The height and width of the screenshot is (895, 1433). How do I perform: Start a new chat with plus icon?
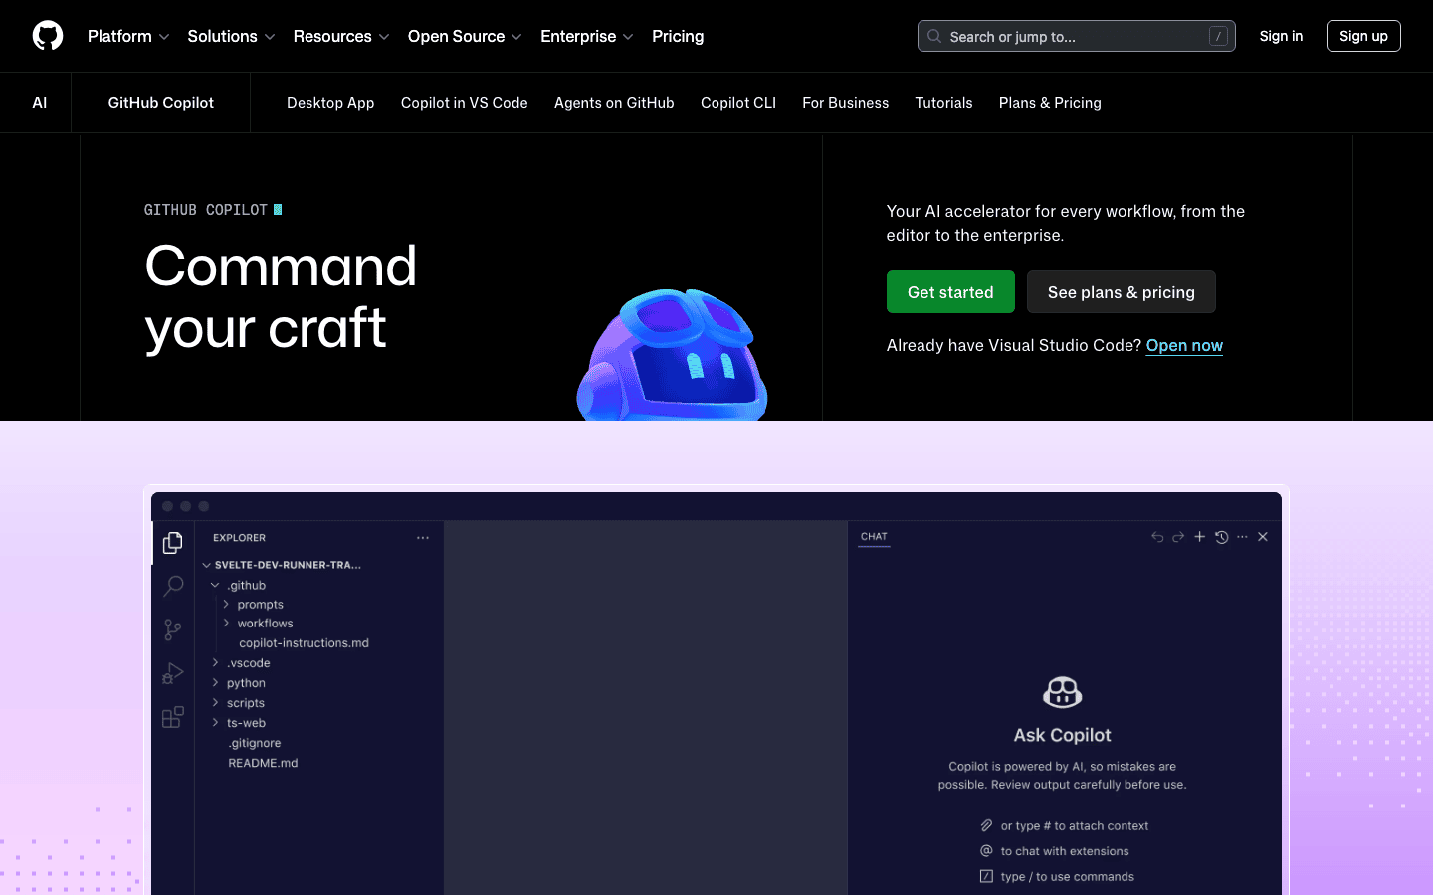[x=1200, y=537]
